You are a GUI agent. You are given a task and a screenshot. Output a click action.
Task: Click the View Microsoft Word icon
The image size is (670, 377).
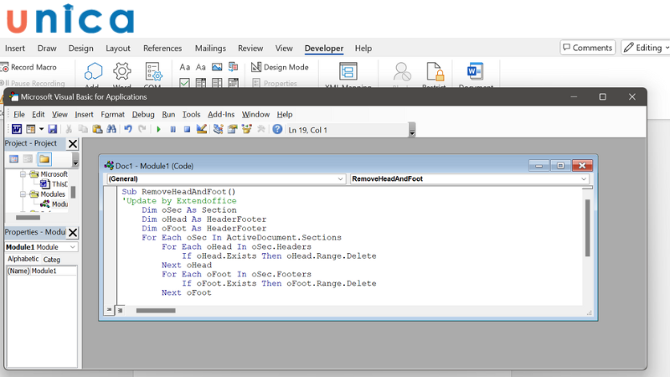(16, 129)
